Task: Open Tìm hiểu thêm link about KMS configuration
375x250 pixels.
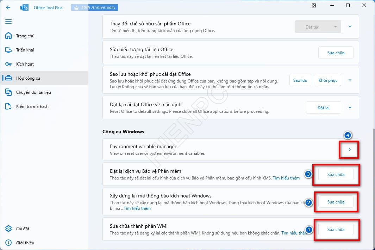Action: pyautogui.click(x=286, y=178)
